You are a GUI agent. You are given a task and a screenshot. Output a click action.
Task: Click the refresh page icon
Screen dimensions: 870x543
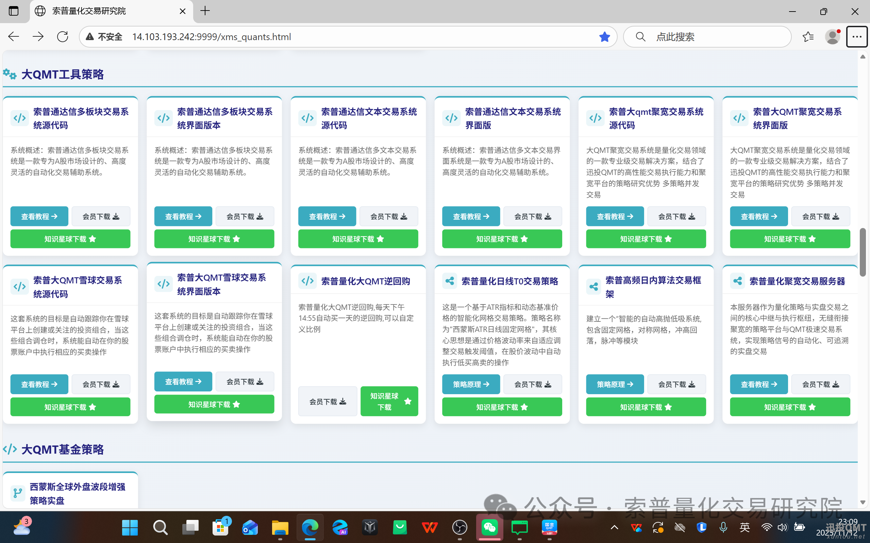pos(63,36)
